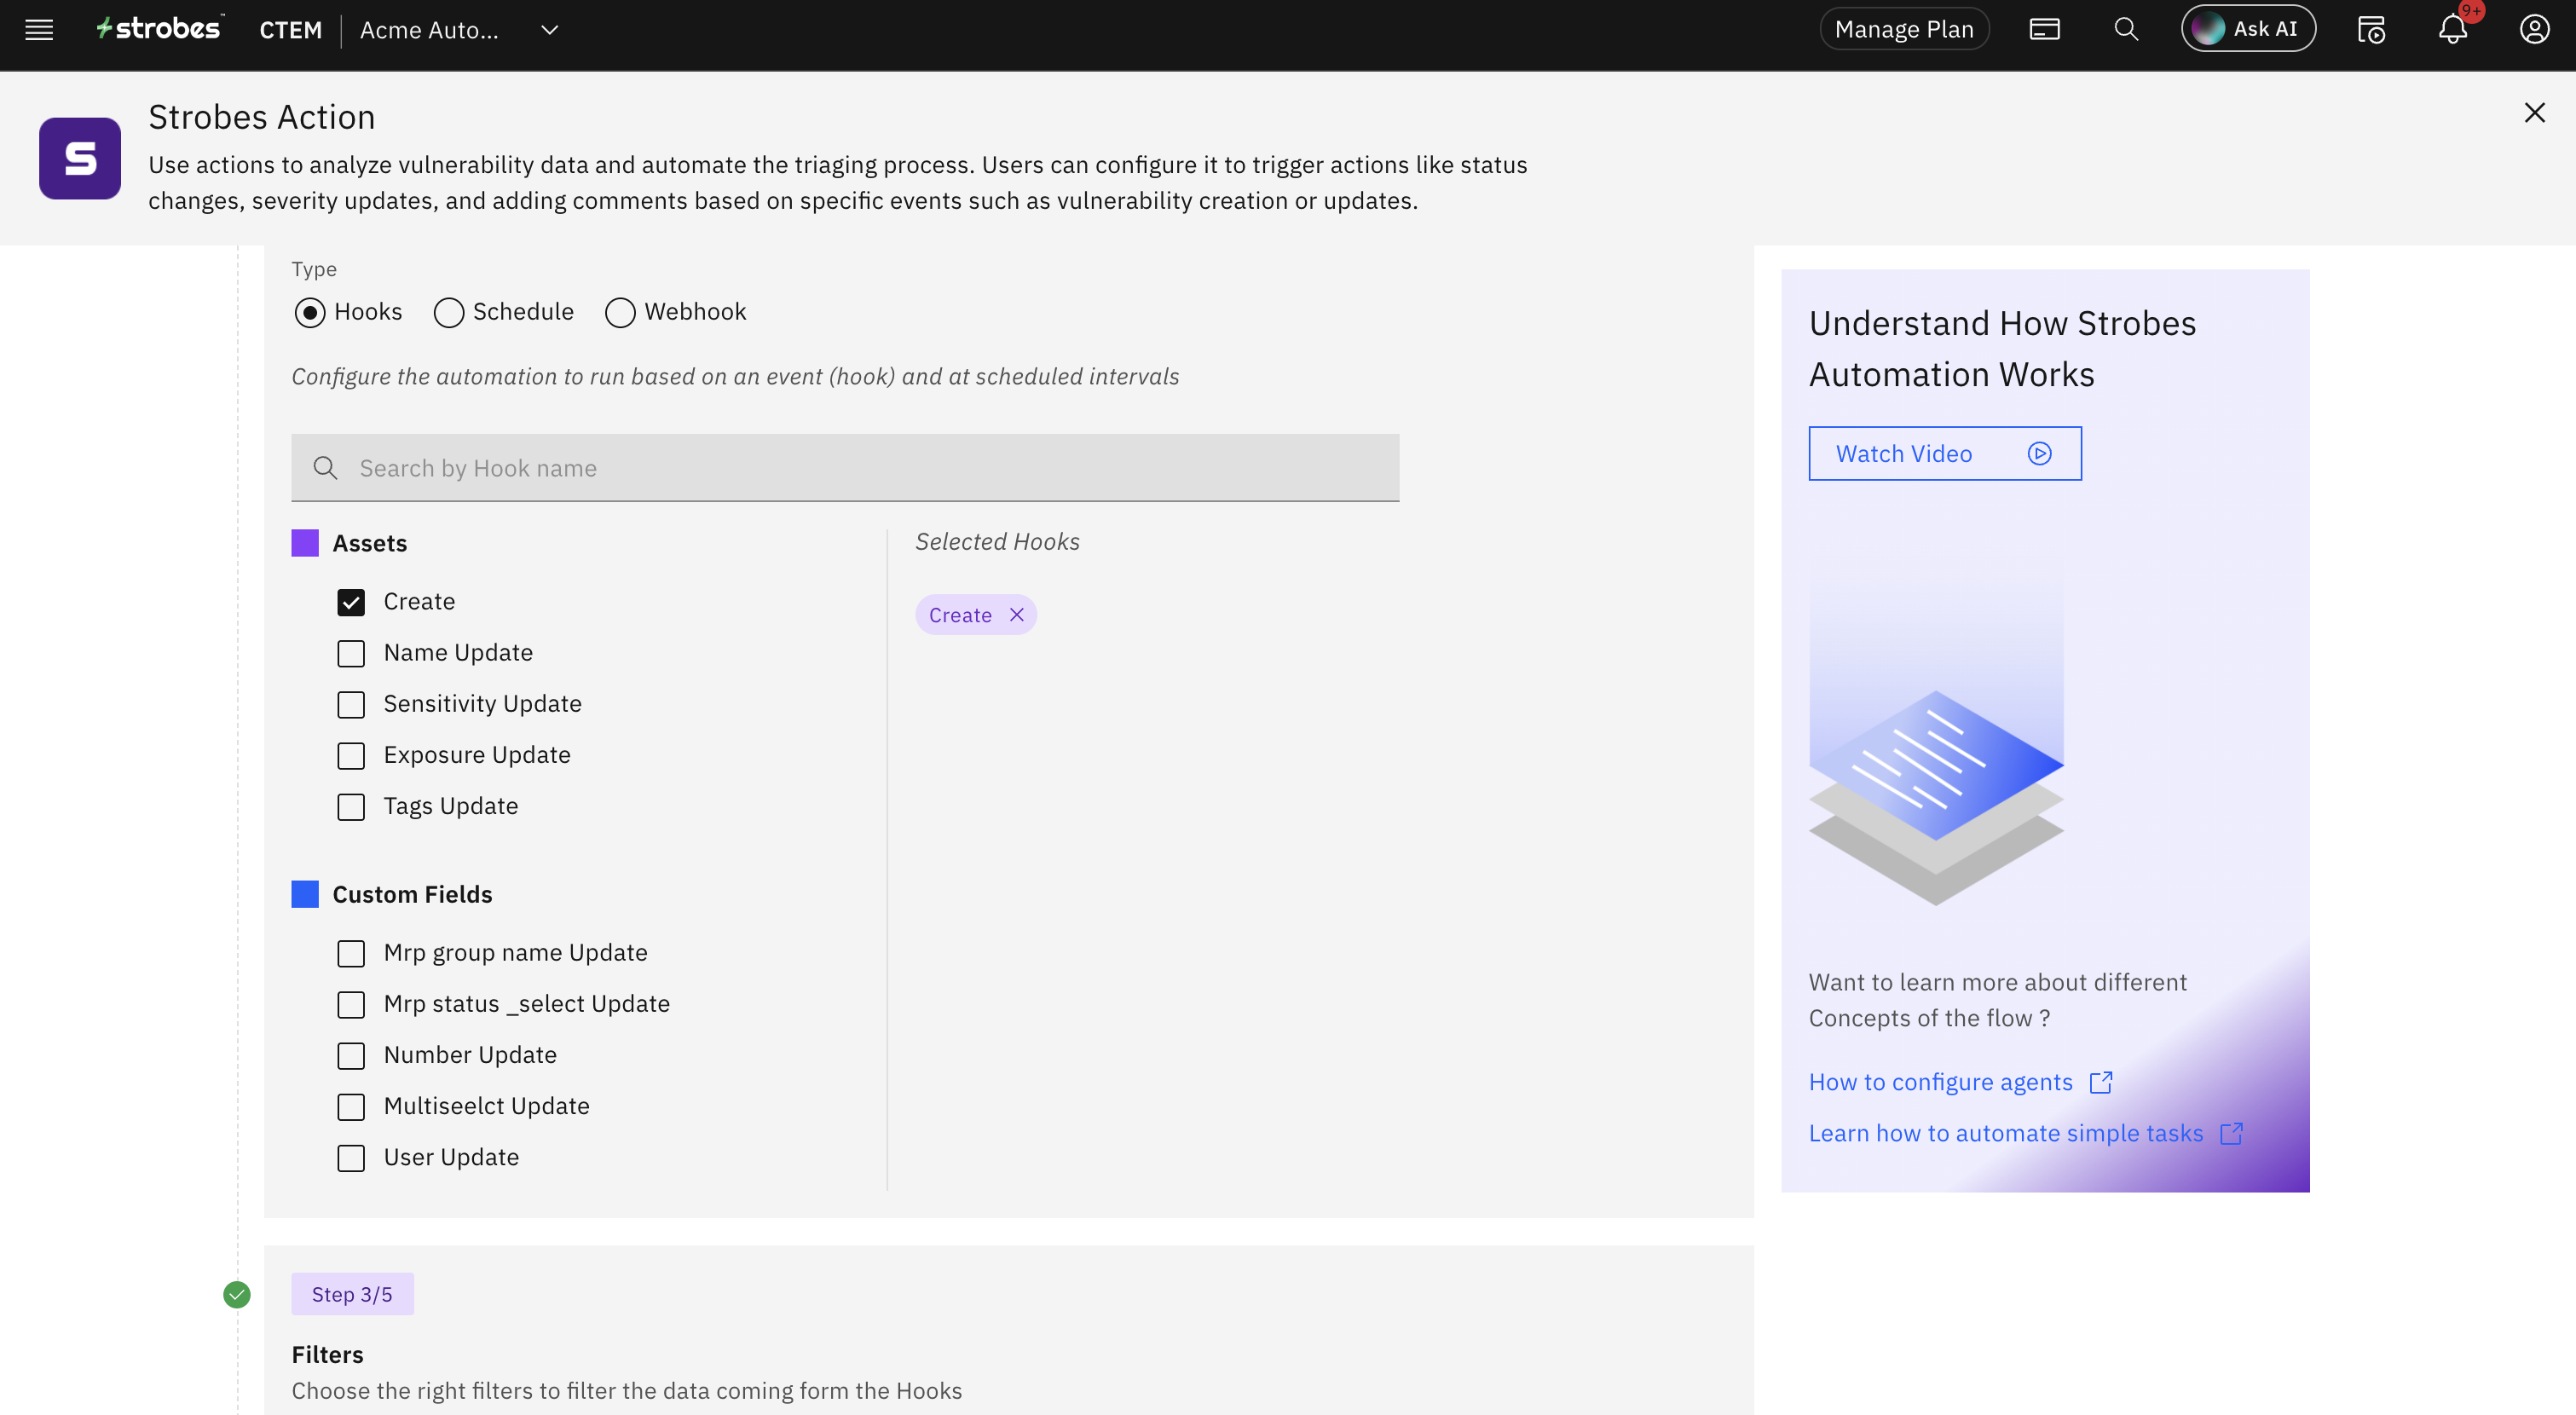Uncheck the Create asset hook
The image size is (2576, 1415).
(x=351, y=602)
